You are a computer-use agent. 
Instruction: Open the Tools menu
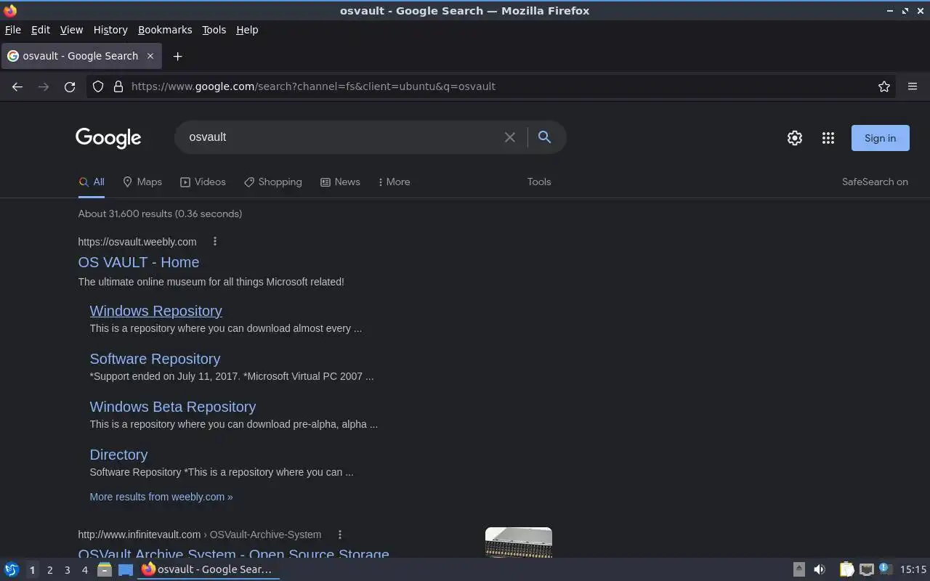[x=214, y=30]
